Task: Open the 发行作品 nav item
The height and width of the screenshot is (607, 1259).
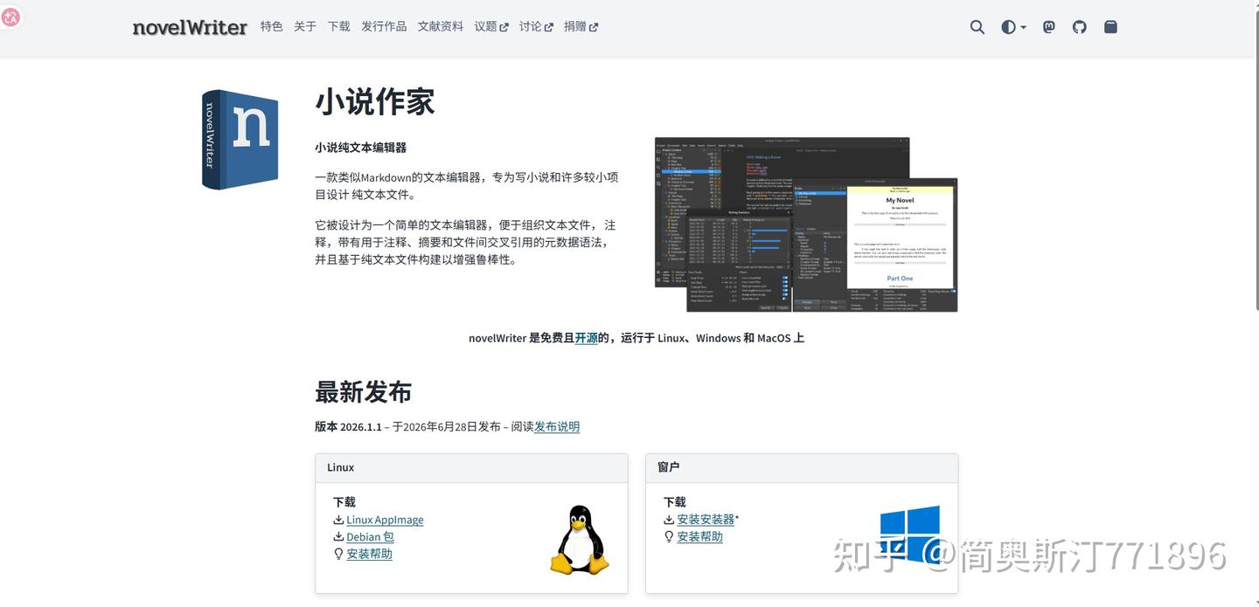Action: [x=384, y=26]
